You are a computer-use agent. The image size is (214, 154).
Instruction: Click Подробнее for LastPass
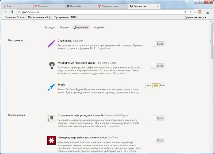(x=130, y=151)
